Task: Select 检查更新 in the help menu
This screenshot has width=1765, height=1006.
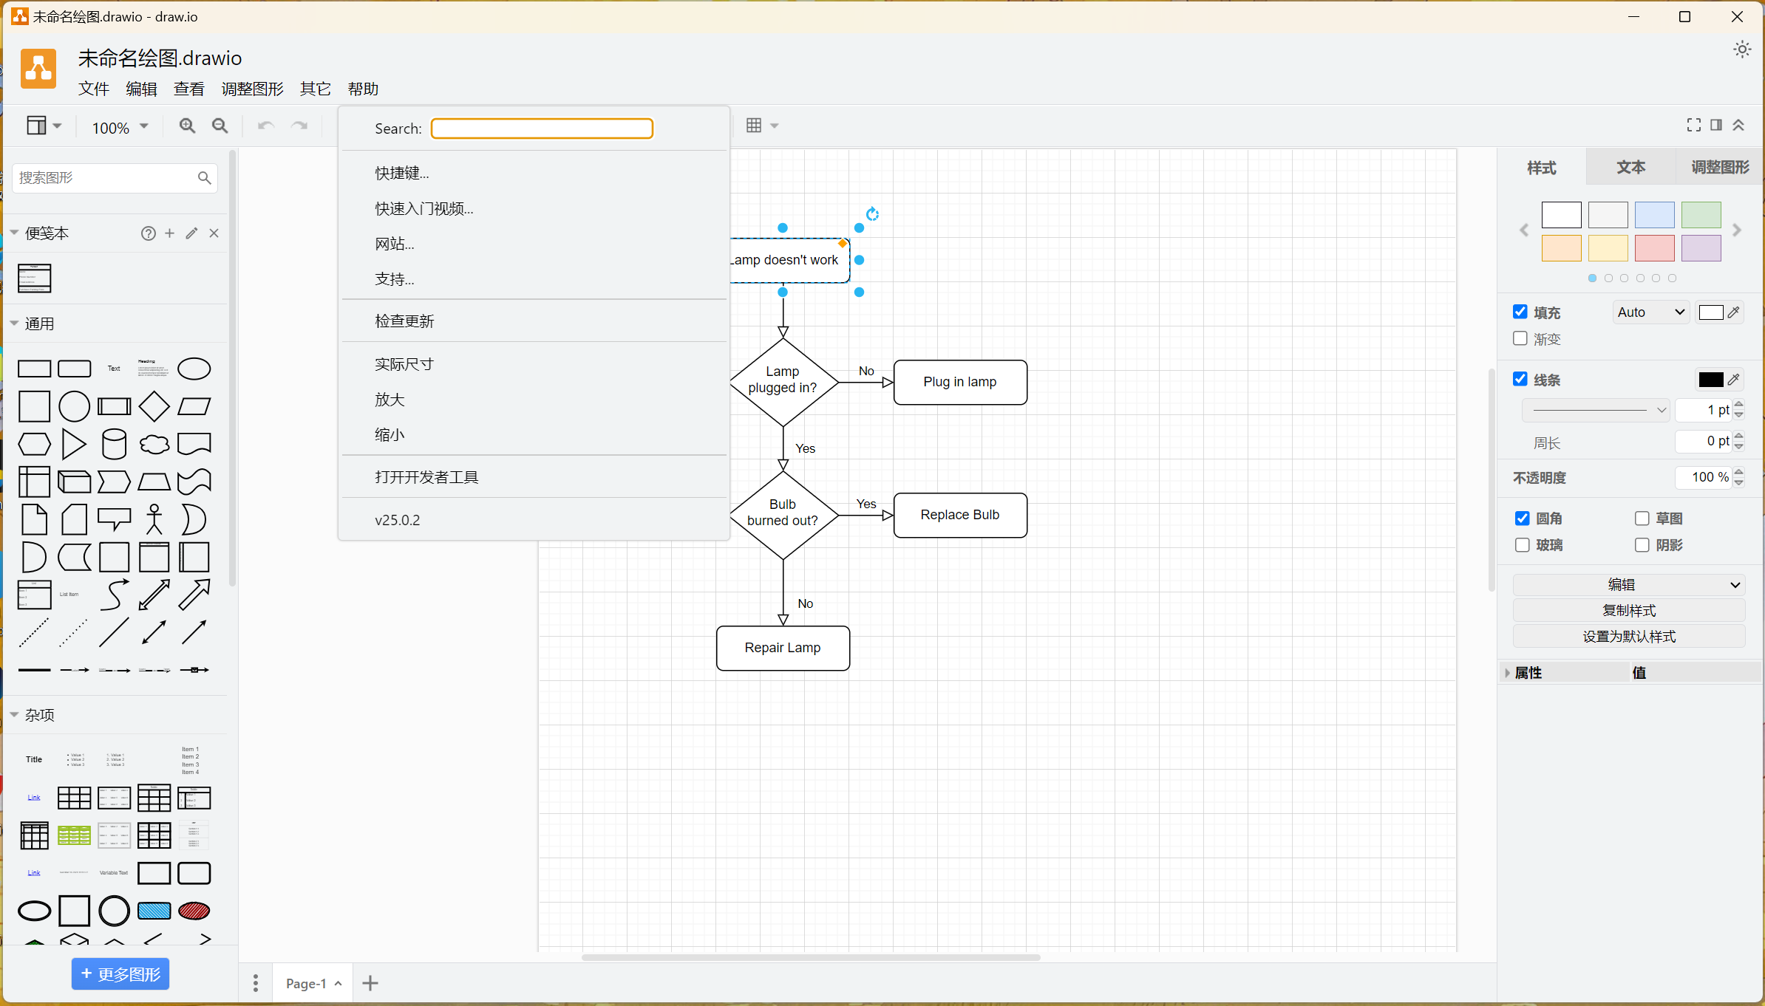Action: coord(404,321)
